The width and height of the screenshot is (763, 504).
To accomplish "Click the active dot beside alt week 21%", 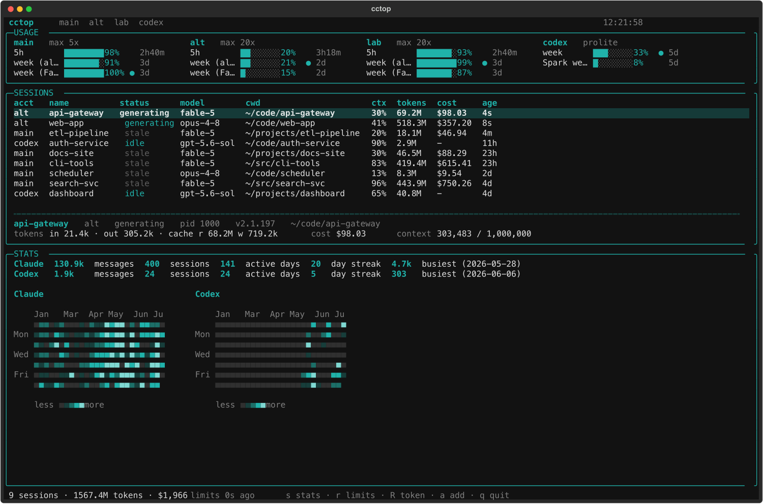I will (x=308, y=63).
